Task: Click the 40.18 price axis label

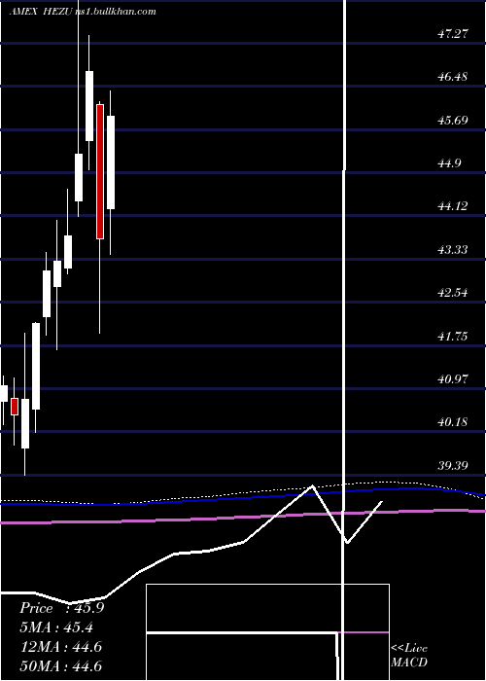Action: point(453,422)
